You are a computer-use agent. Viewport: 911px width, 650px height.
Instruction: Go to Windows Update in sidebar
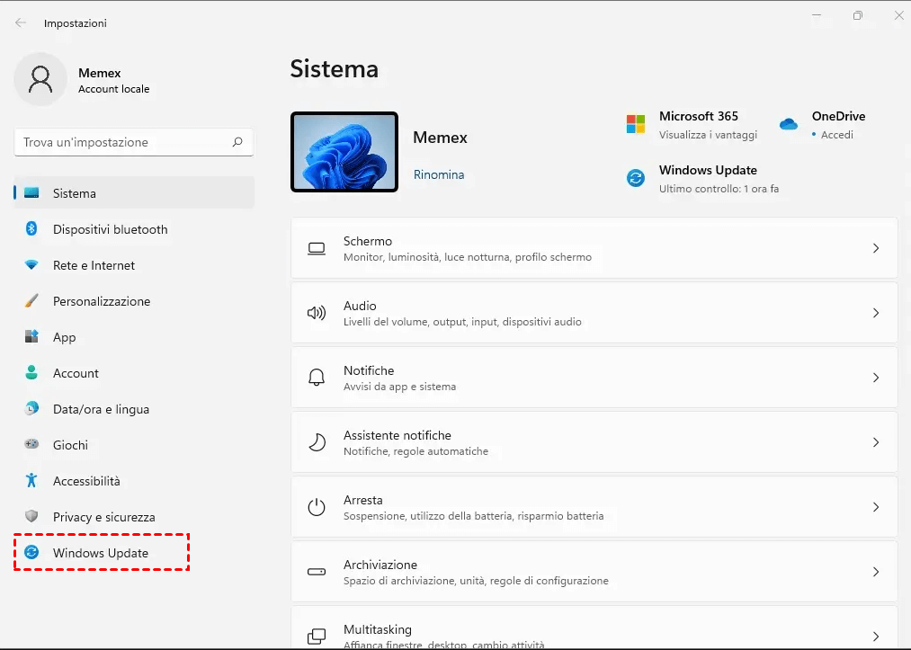click(x=101, y=553)
